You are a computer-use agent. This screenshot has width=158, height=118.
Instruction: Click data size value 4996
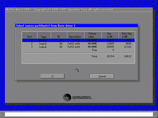[129, 44]
